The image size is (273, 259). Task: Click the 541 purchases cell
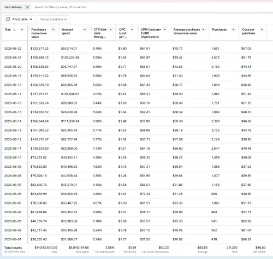pos(214,221)
